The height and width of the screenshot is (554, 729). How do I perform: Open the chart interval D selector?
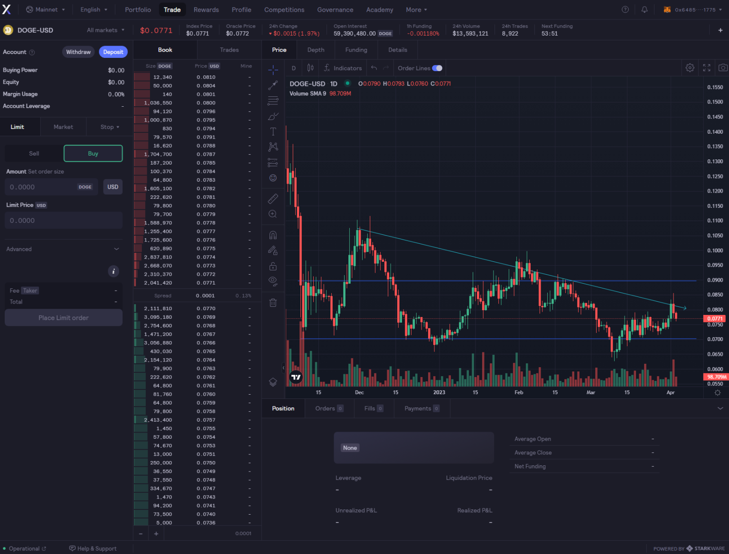tap(294, 68)
